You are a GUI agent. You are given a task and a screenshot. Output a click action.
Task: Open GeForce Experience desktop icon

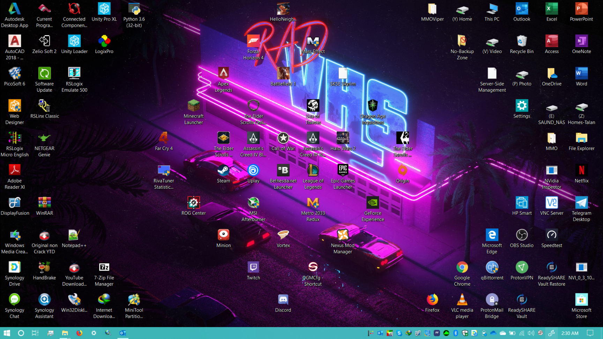(x=373, y=209)
